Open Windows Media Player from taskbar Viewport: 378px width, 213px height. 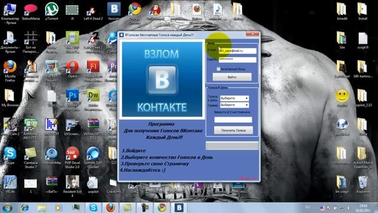tap(58, 208)
